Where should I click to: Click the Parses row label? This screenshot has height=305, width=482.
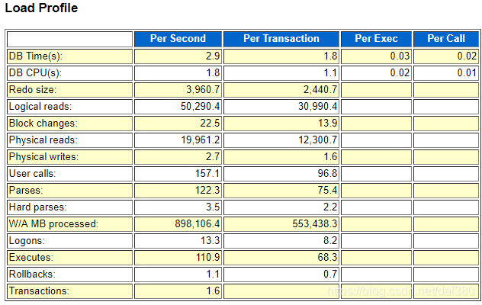[x=26, y=191]
